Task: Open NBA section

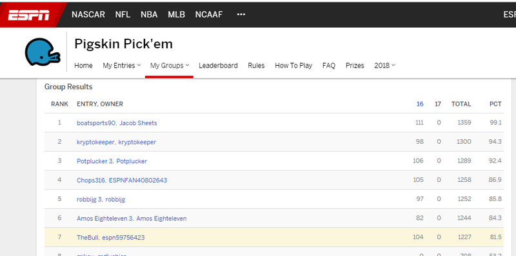Action: pyautogui.click(x=149, y=14)
